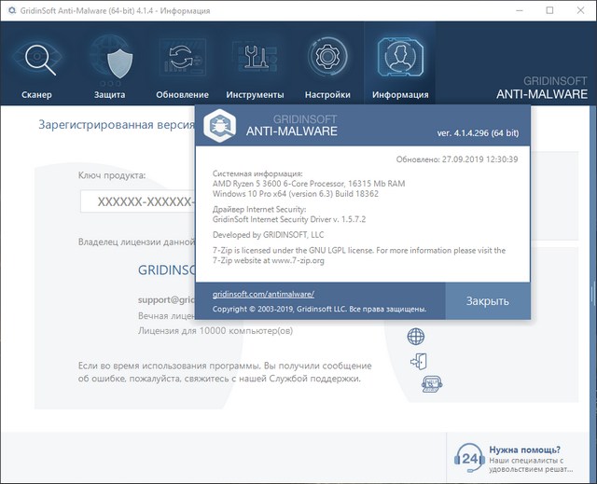
Task: Open Настройки settings gear section
Action: (x=327, y=66)
